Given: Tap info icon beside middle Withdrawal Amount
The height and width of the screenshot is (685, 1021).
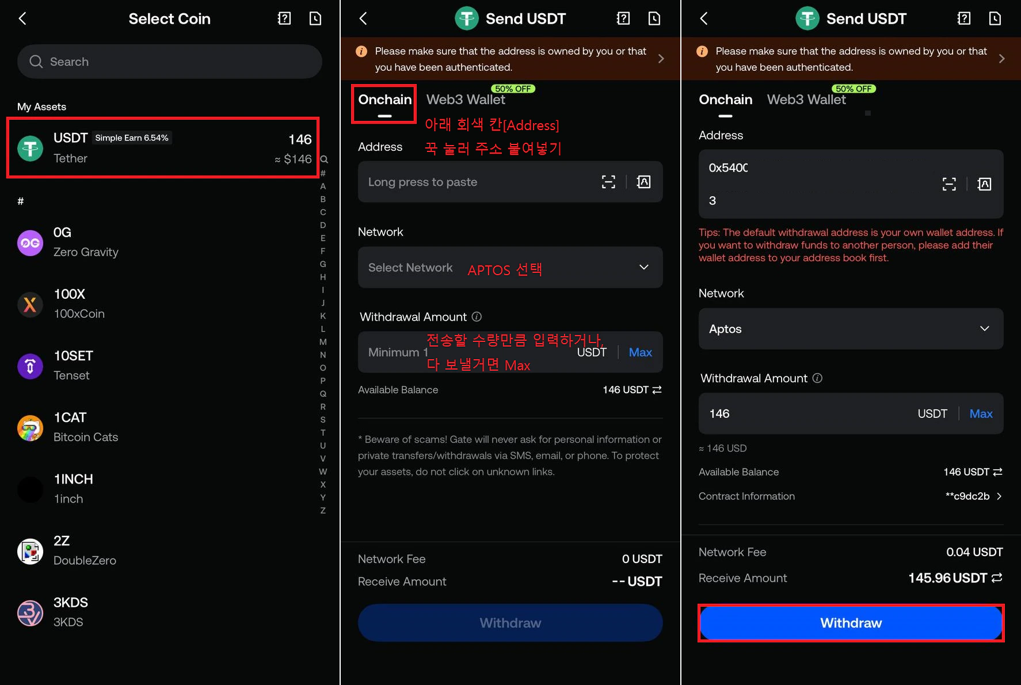Looking at the screenshot, I should [x=477, y=317].
